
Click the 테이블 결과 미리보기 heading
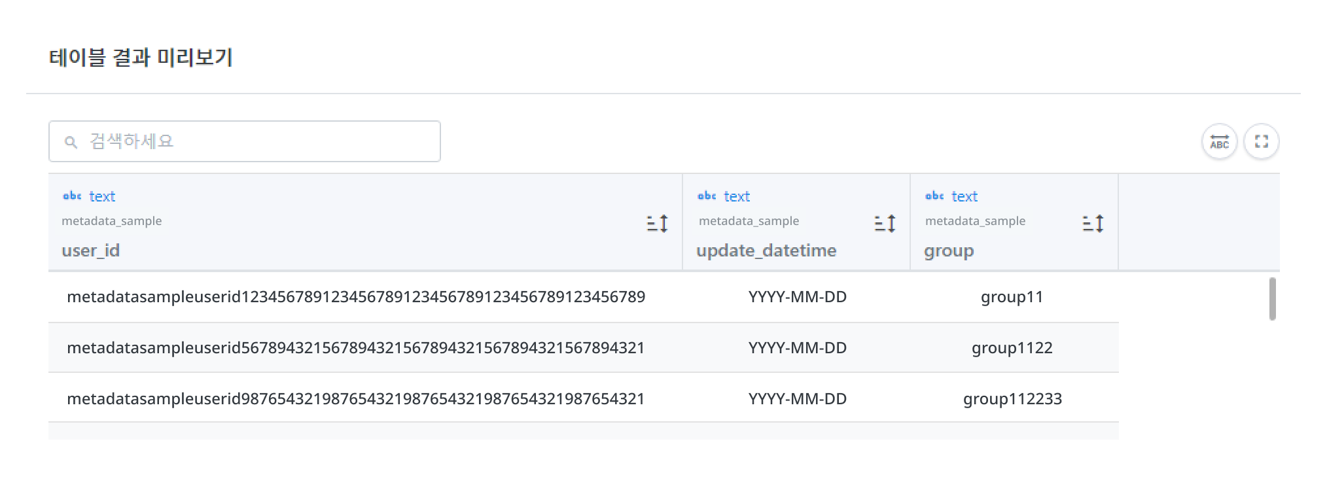141,58
